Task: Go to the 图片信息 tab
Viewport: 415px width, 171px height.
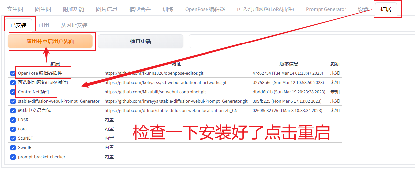Action: click(x=107, y=9)
